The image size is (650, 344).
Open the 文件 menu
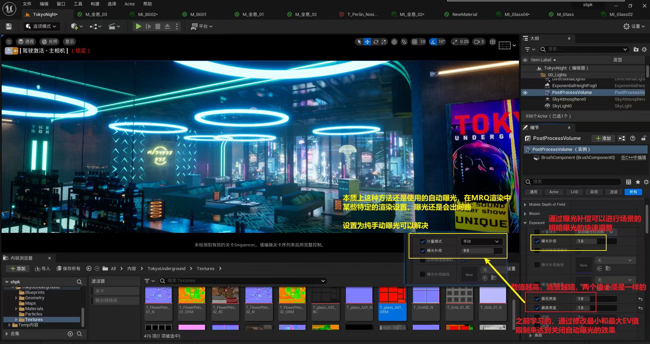(x=27, y=4)
